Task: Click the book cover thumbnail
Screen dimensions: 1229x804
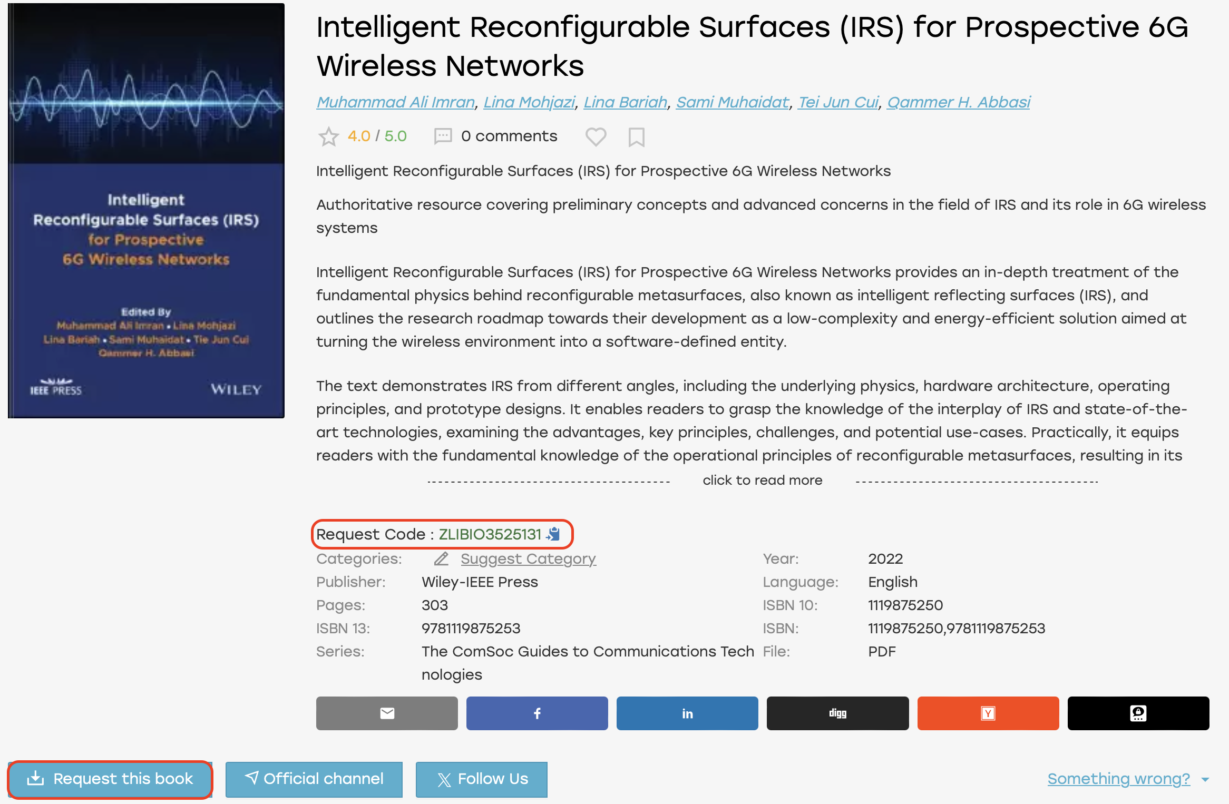Action: pyautogui.click(x=147, y=211)
